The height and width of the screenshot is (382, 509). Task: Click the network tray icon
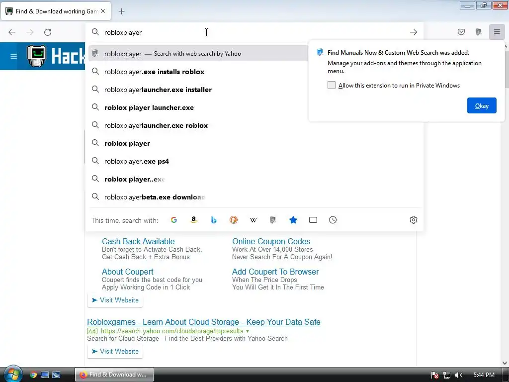pyautogui.click(x=447, y=375)
